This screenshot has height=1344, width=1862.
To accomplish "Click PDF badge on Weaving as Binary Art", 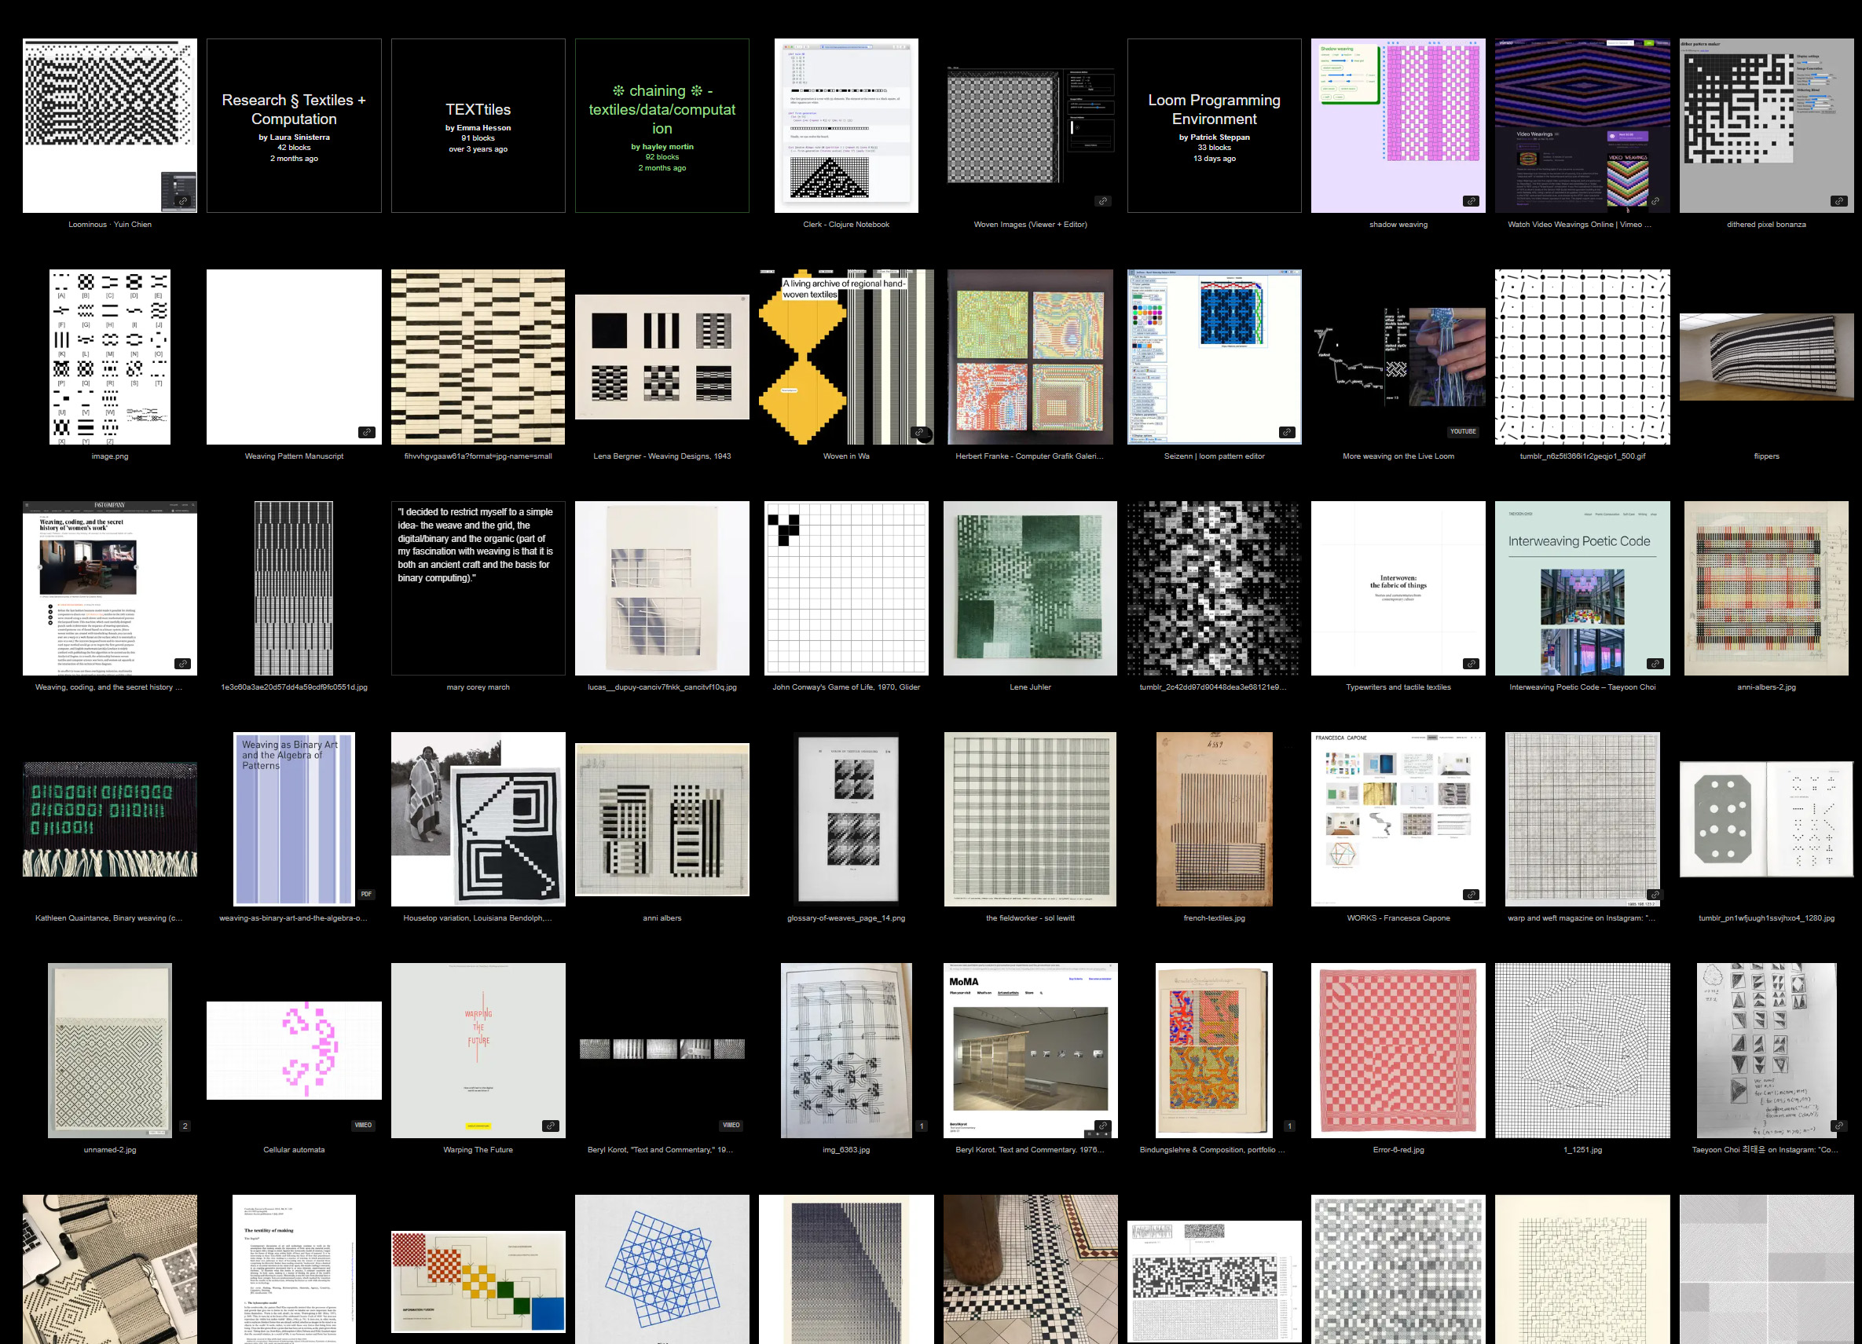I will point(366,894).
